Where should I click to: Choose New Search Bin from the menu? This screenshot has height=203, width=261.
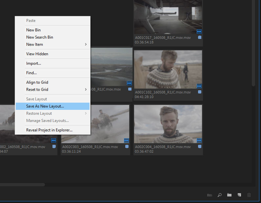coord(52,37)
